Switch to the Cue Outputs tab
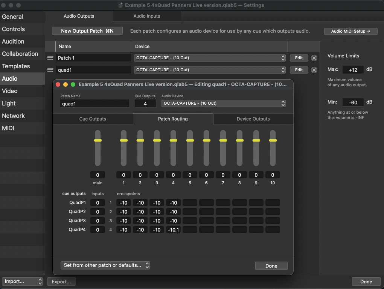Viewport: 384px width, 289px height. [93, 119]
